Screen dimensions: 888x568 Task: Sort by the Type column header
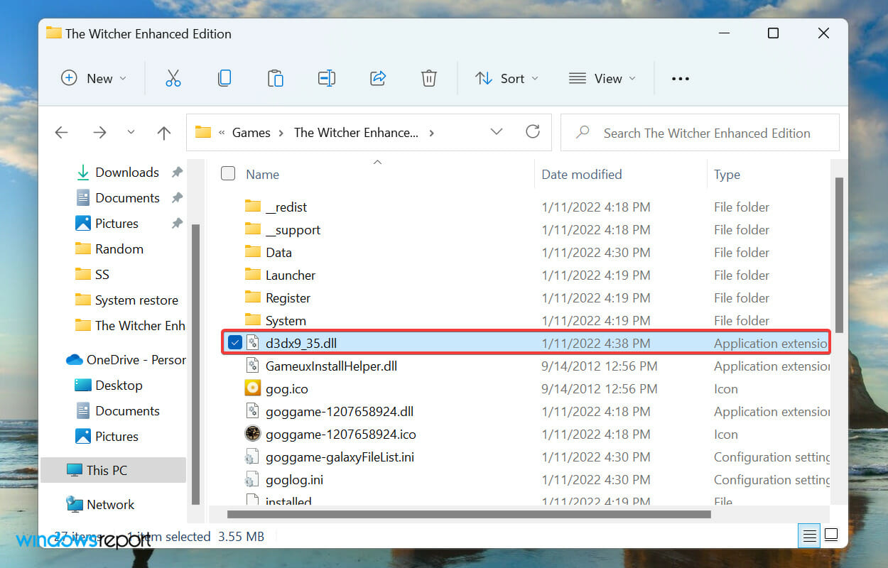(727, 174)
